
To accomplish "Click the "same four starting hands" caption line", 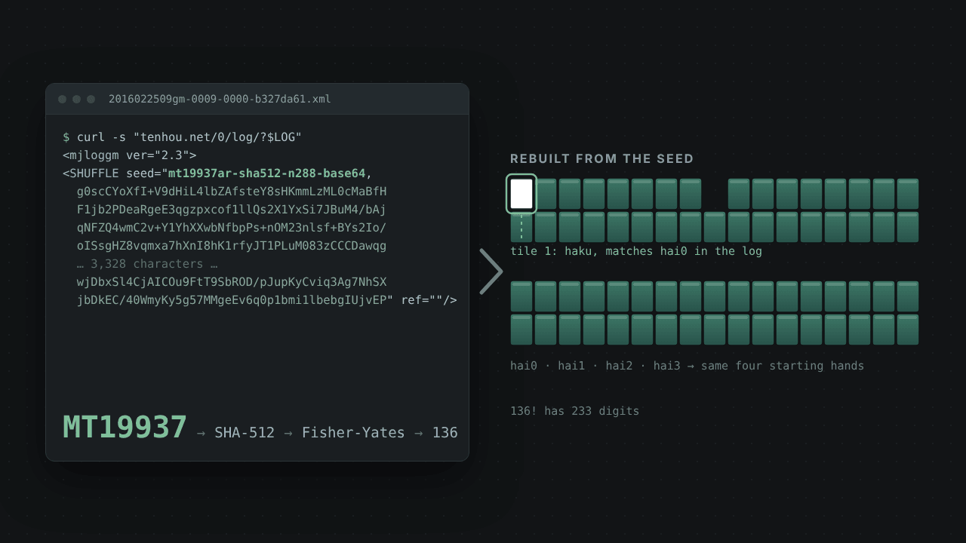I will [687, 366].
